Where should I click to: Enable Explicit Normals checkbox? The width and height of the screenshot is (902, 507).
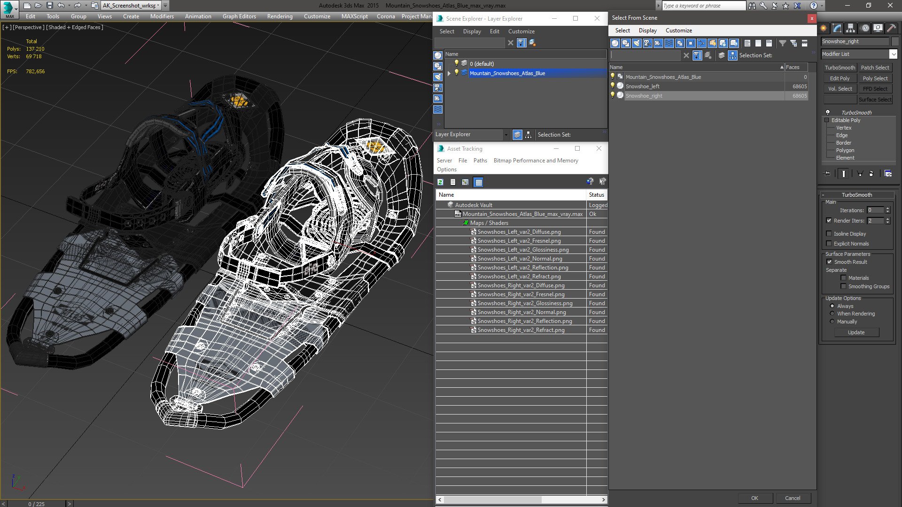829,244
